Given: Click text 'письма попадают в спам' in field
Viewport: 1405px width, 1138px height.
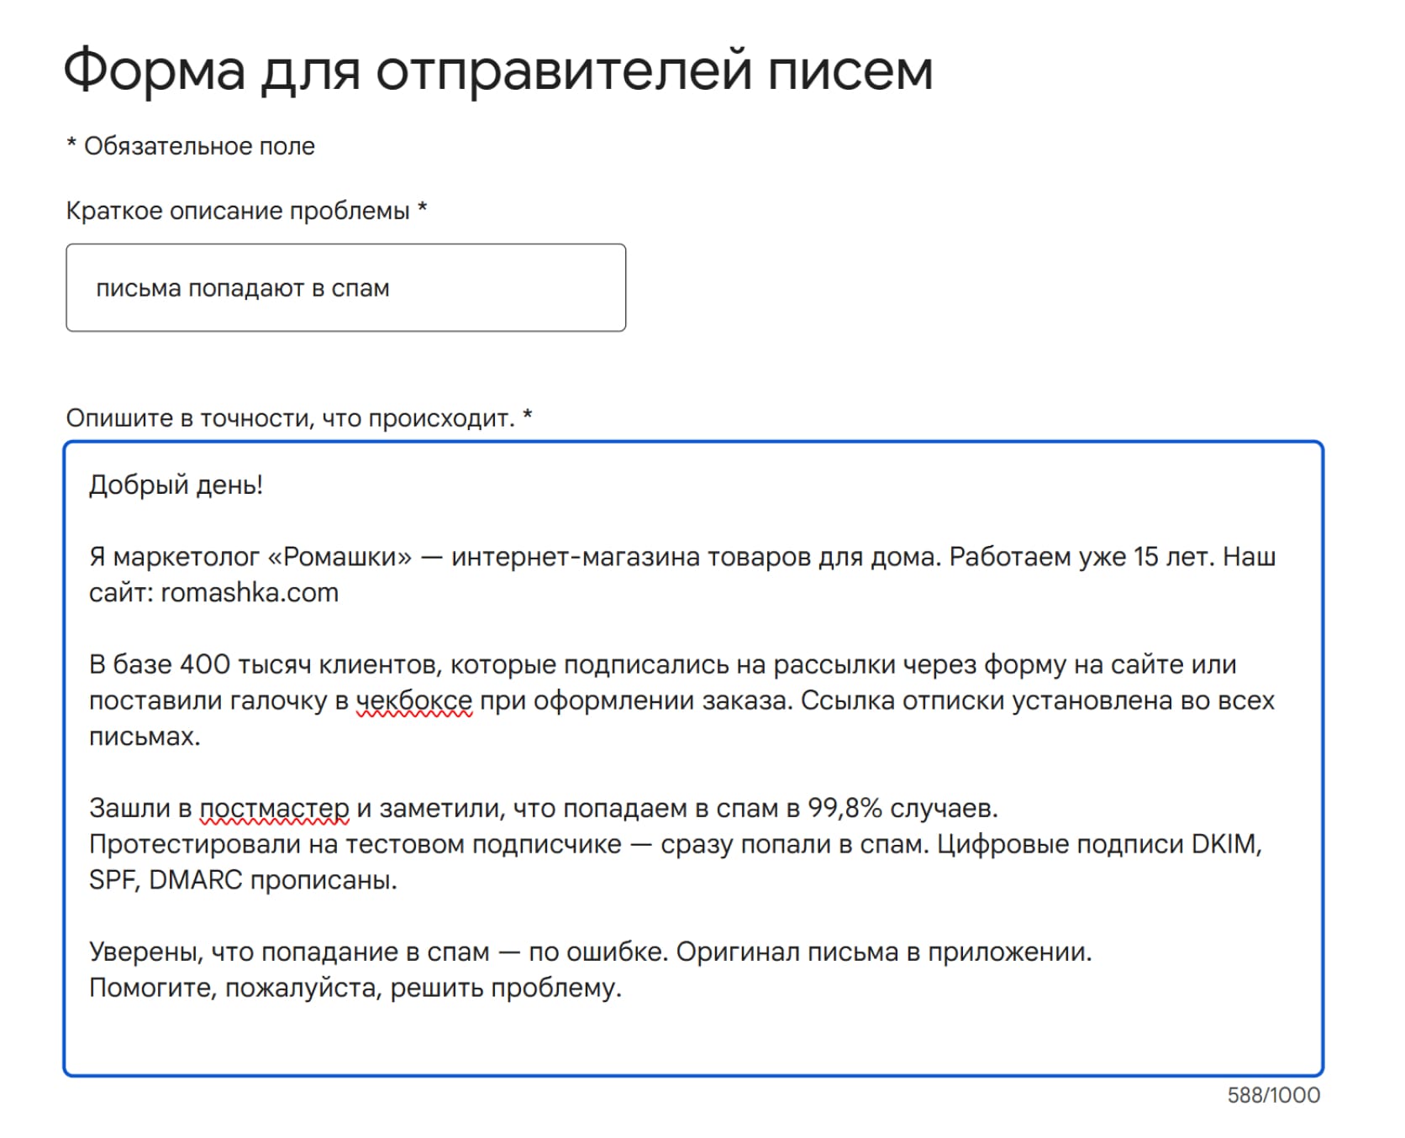Looking at the screenshot, I should click(x=243, y=288).
